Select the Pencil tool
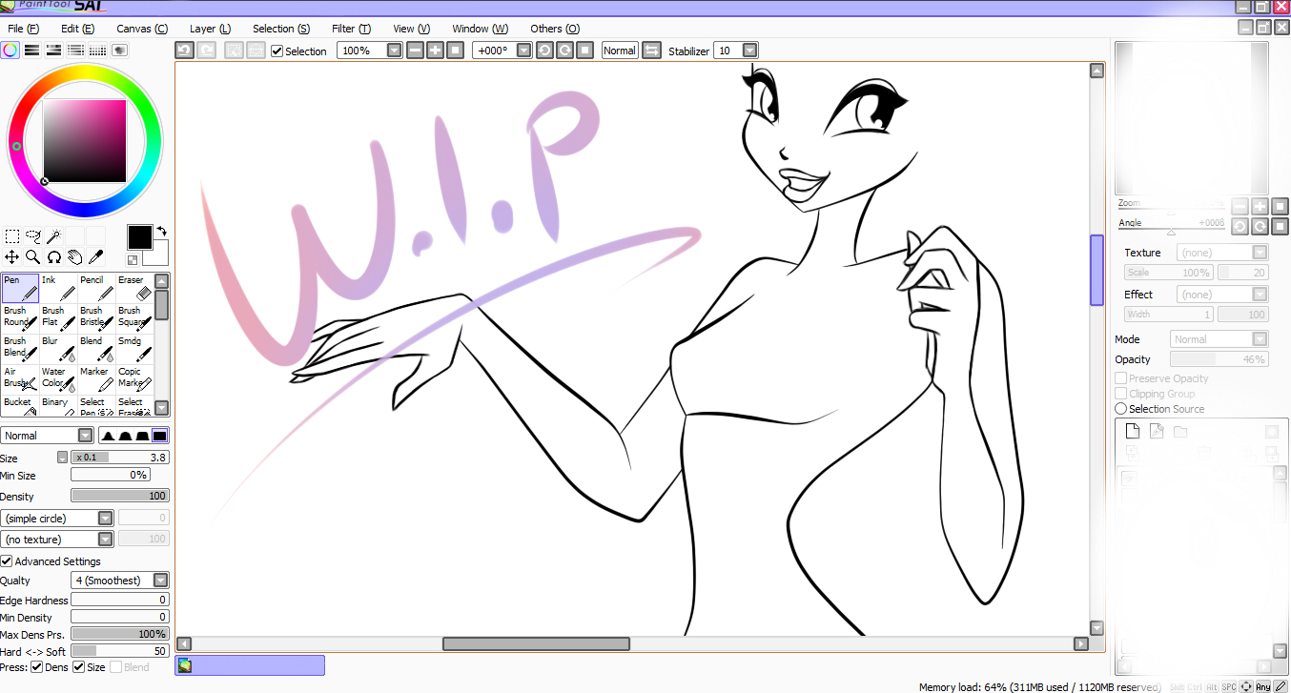The height and width of the screenshot is (693, 1291). (x=96, y=288)
